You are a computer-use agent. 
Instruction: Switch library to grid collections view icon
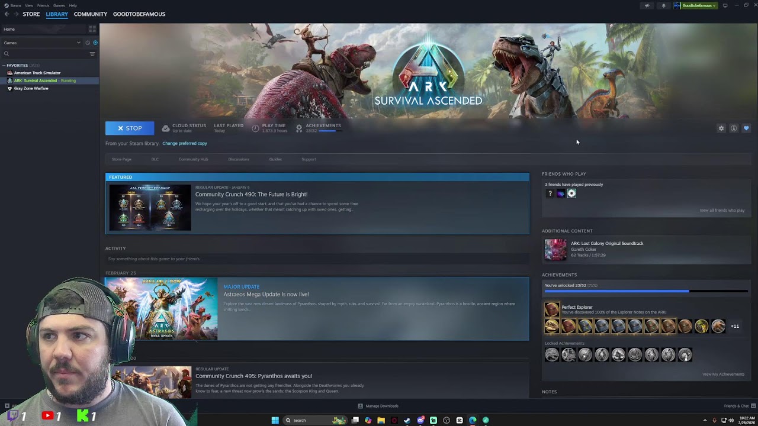pos(92,29)
